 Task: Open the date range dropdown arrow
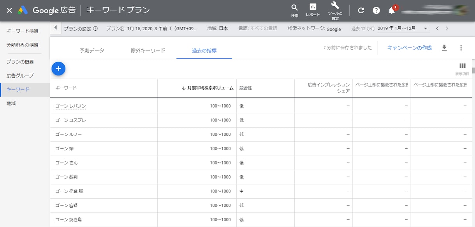click(426, 29)
